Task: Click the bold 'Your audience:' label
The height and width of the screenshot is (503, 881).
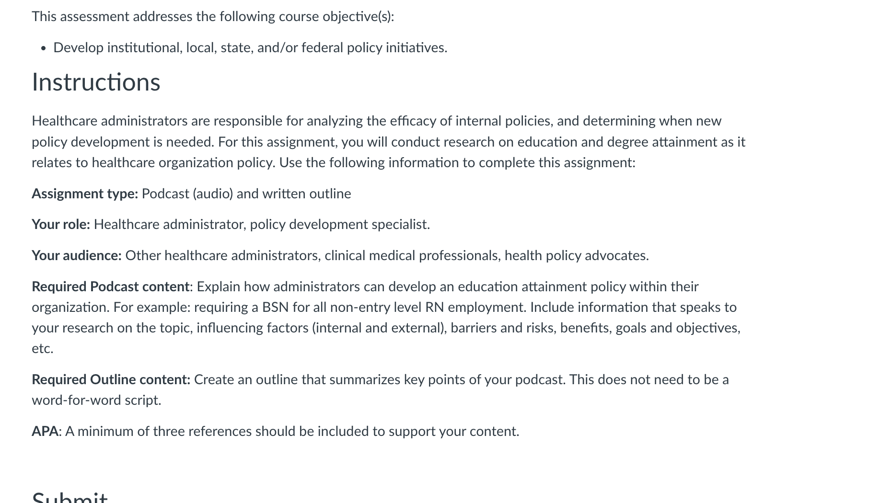Action: click(77, 255)
